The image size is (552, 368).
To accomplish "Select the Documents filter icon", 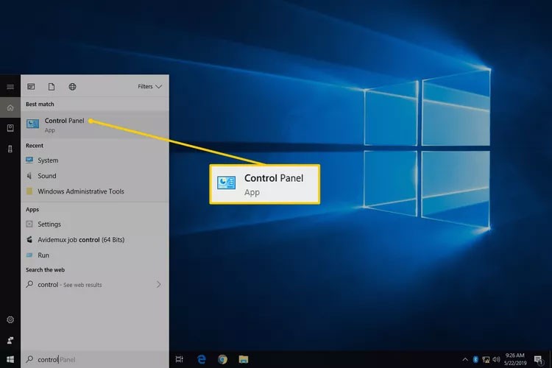I will pos(52,87).
